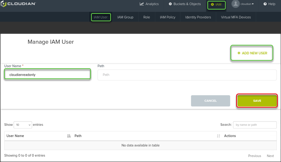Expand the cloudian account dropdown
The width and height of the screenshot is (281, 162).
click(x=247, y=4)
